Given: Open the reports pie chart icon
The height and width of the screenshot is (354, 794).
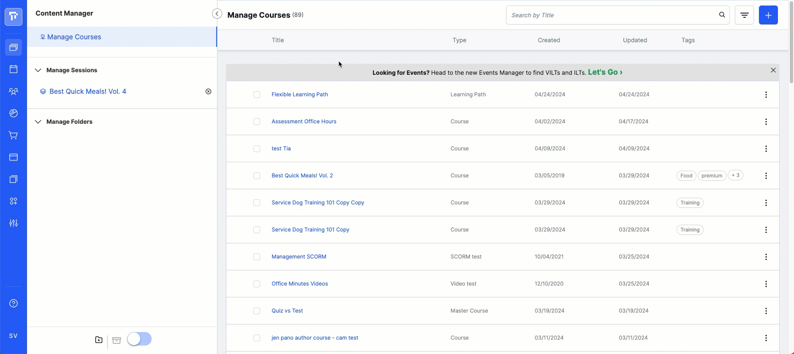Looking at the screenshot, I should [x=14, y=113].
